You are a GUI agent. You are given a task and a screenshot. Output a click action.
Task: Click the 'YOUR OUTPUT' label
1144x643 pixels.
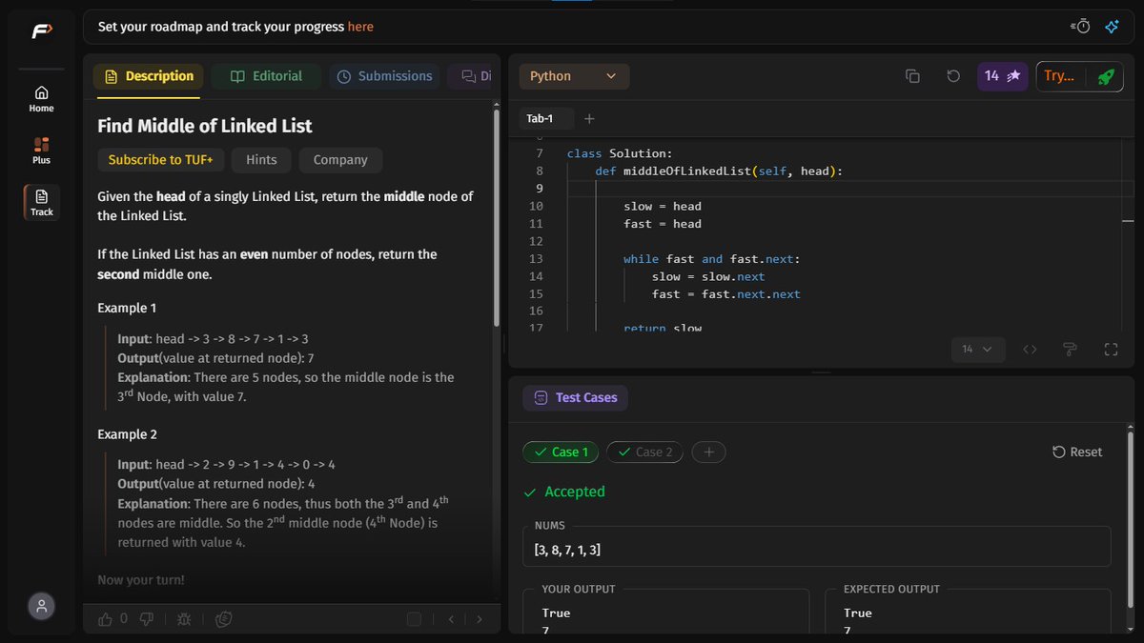[x=579, y=590]
